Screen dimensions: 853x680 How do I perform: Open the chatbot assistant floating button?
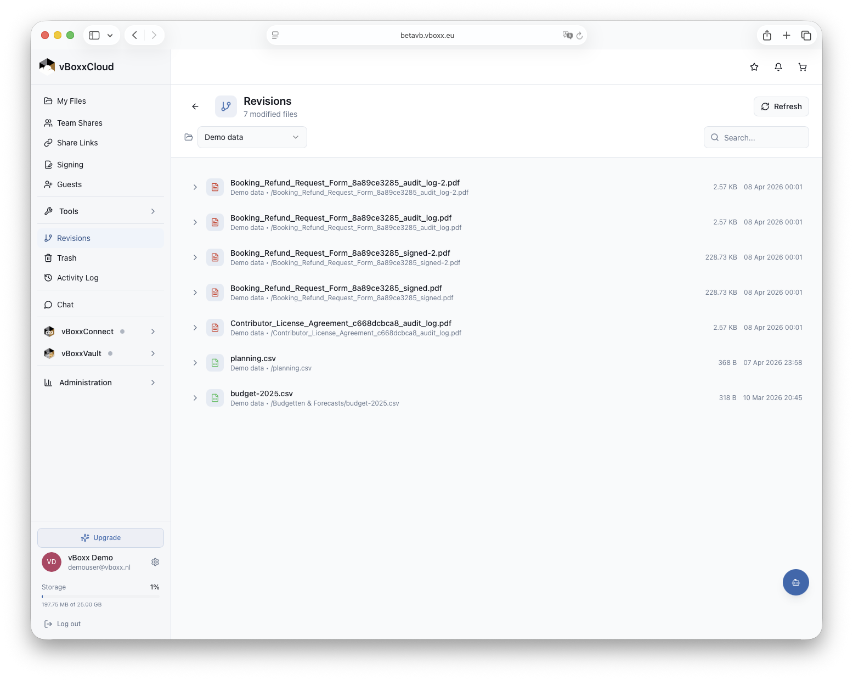(x=796, y=582)
